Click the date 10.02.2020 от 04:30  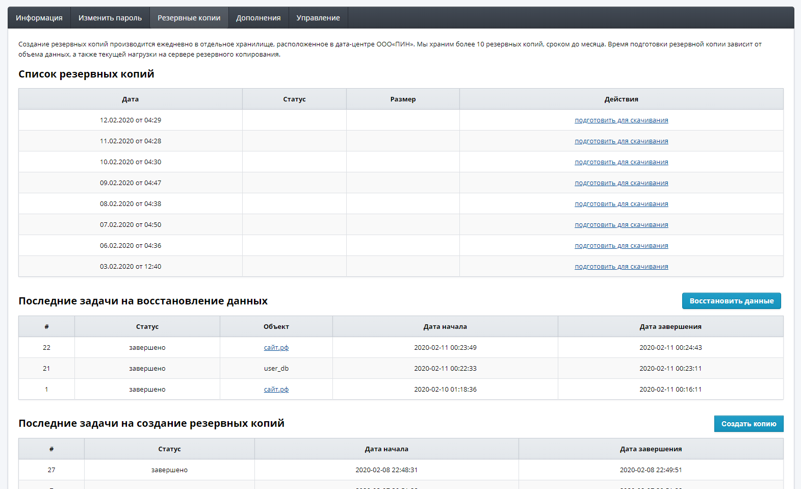(131, 162)
